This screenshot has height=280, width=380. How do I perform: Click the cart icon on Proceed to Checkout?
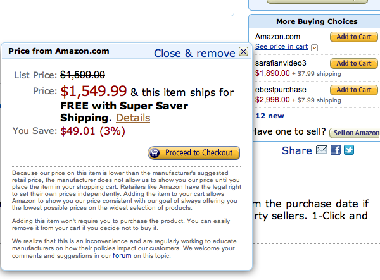click(154, 153)
